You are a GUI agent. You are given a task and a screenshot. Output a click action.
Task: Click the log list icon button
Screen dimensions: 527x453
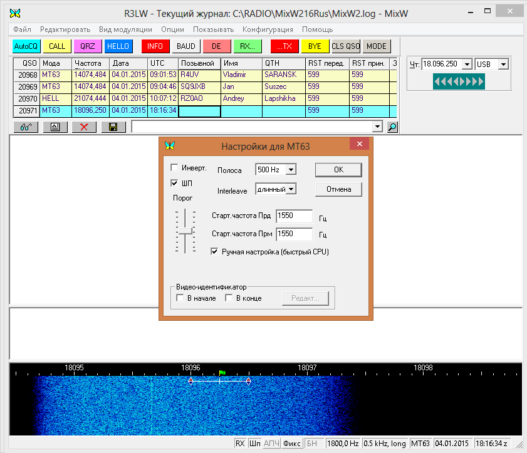(x=55, y=127)
